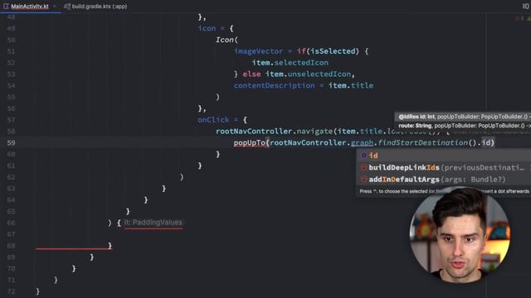Click the property icon beside 'id' suggestion
Viewport: 531px width, 298px height.
pyautogui.click(x=364, y=156)
